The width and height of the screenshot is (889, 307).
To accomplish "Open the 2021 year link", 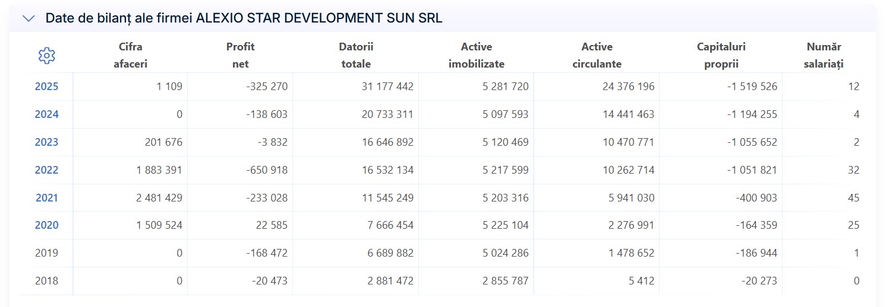I will 46,198.
